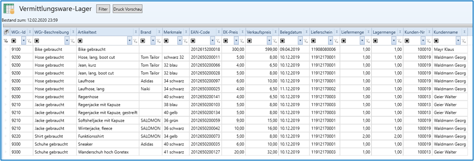The image size is (474, 161).
Task: Clear the Brand column filter
Action: tap(158, 41)
